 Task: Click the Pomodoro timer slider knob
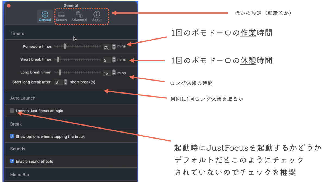65,46
